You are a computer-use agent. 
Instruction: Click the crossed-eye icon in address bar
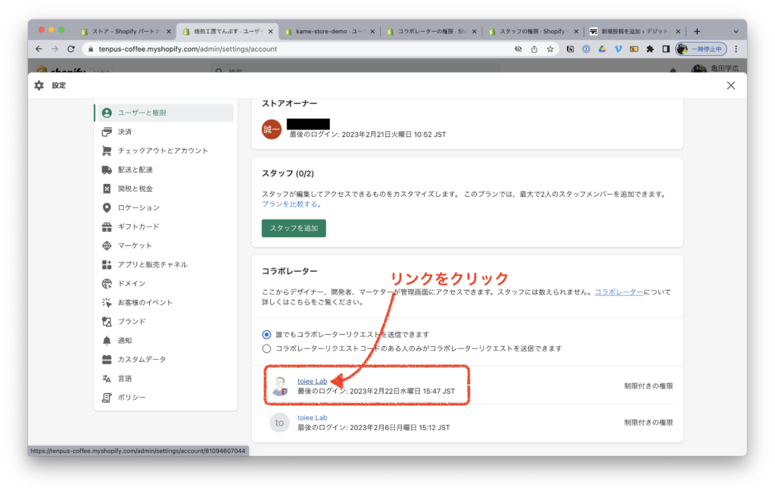point(518,49)
